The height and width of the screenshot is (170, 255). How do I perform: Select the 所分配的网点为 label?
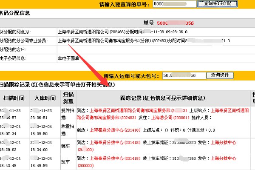point(15,32)
